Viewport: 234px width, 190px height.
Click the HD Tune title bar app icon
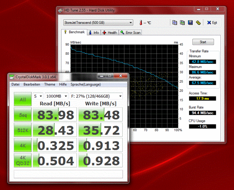(61, 10)
